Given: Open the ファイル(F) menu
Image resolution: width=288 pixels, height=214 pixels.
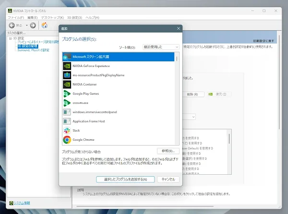Looking at the screenshot, I should point(16,18).
